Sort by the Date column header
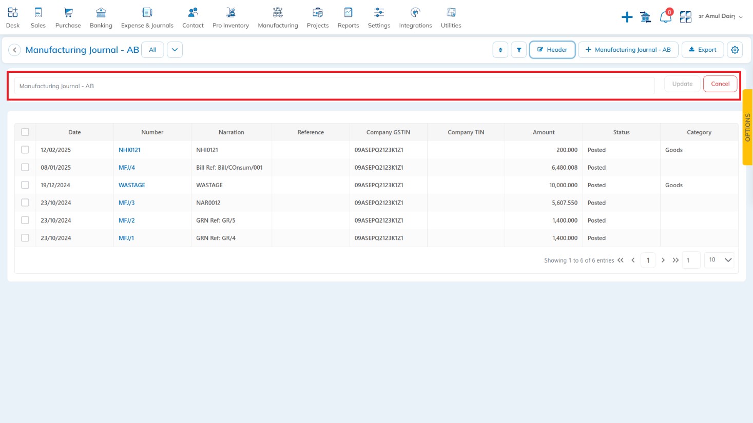753x423 pixels. 74,132
